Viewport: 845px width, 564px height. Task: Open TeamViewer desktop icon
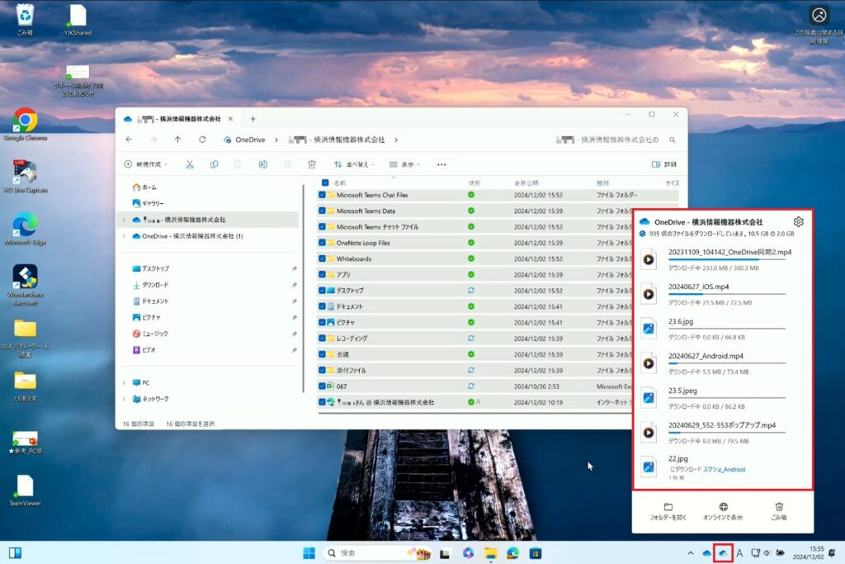click(x=26, y=491)
